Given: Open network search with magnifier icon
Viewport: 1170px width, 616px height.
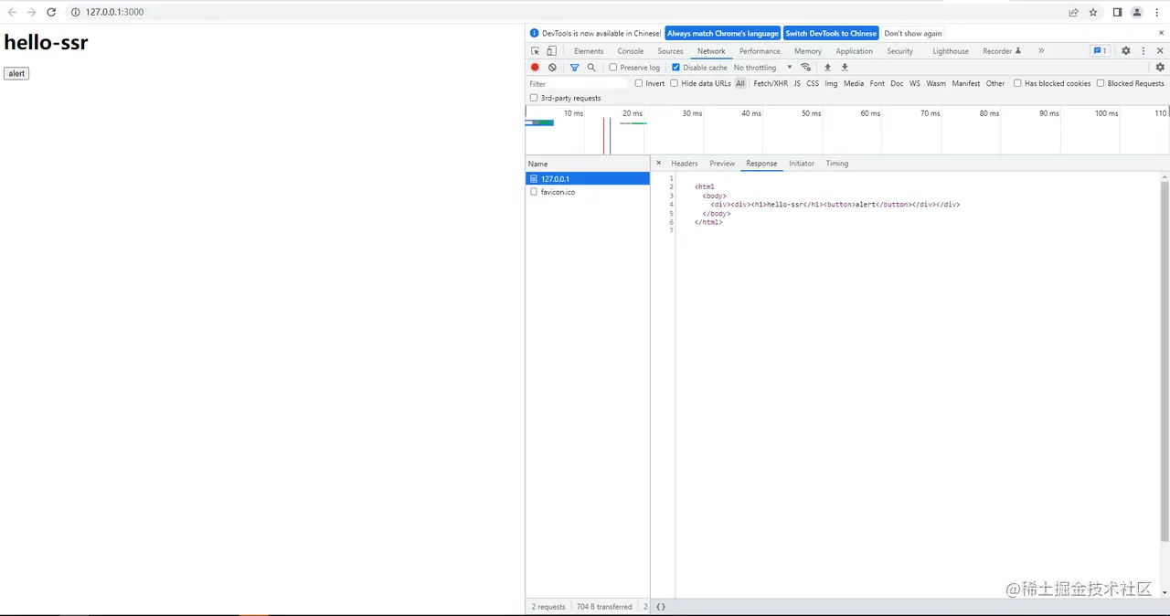Looking at the screenshot, I should coord(591,68).
